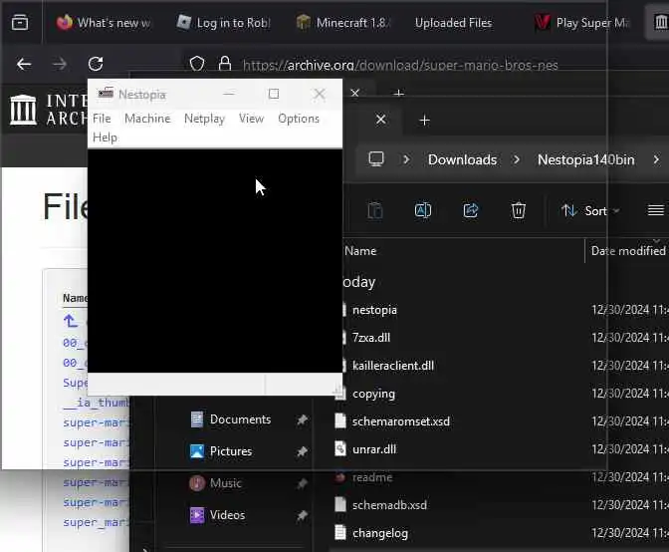Open the Help menu in Nestopia
Image resolution: width=669 pixels, height=552 pixels.
[105, 138]
